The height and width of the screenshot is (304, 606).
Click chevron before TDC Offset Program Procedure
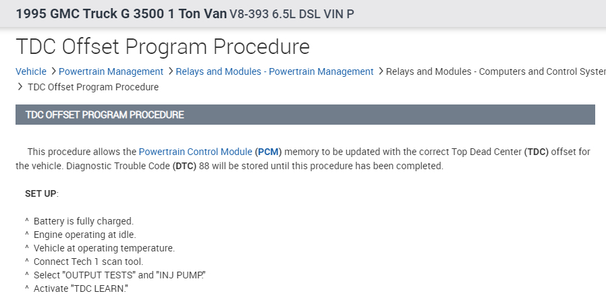click(x=20, y=87)
